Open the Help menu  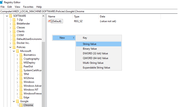tap(39, 7)
